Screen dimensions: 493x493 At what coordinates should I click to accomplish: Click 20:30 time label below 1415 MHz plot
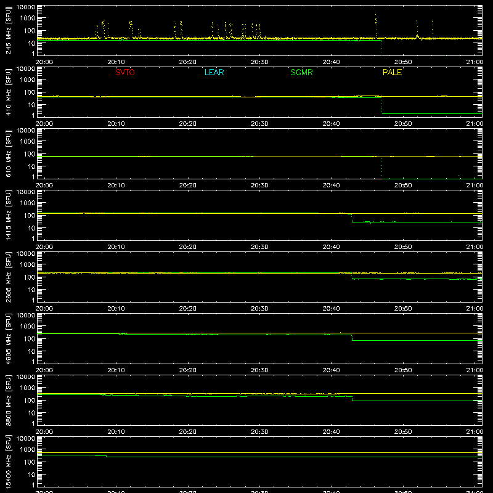259,247
